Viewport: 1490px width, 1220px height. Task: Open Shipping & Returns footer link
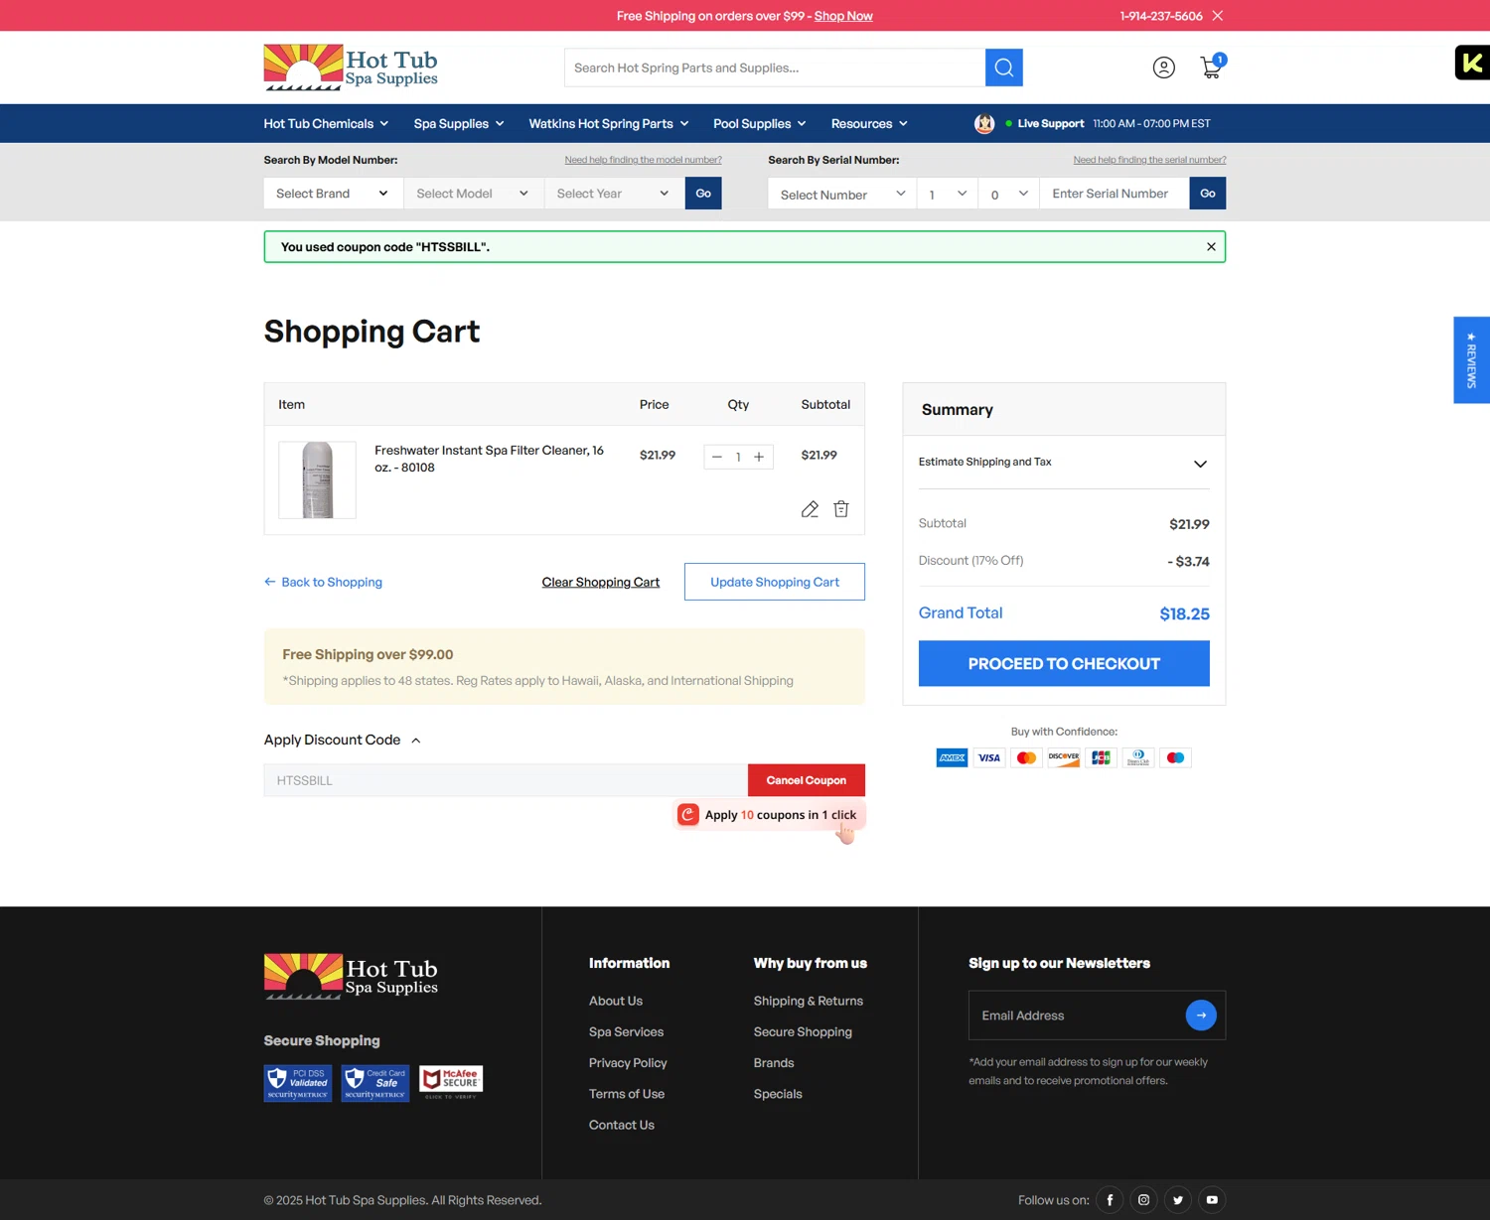click(809, 1002)
